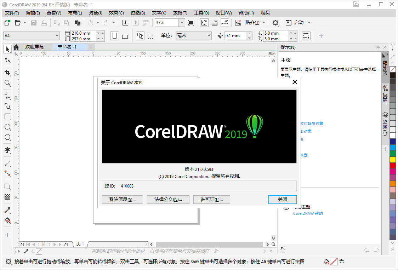The width and height of the screenshot is (398, 270).
Task: Click the status bar settings gear
Action: click(8, 262)
